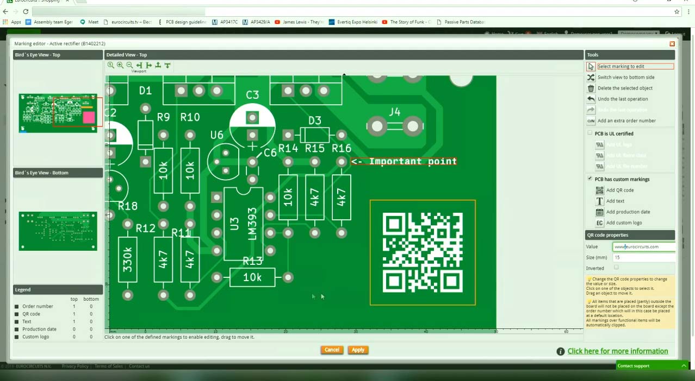695x381 pixels.
Task: Click the Contact us footer link
Action: tap(139, 366)
